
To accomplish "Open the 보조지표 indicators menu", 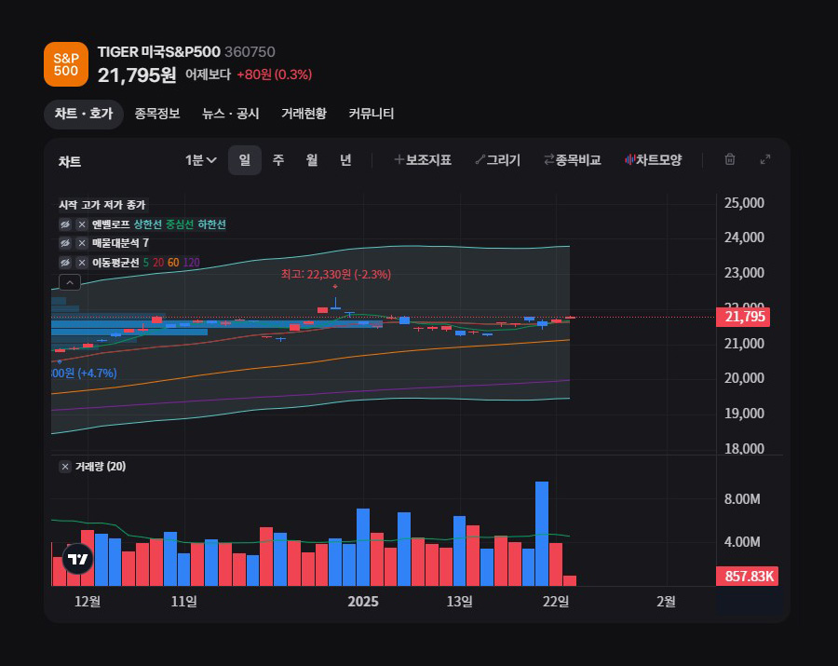I will coord(423,160).
